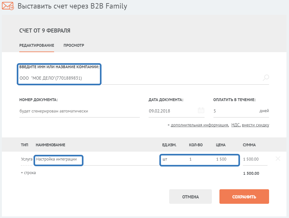Switch to the Просмотр tab
The height and width of the screenshot is (218, 289).
click(74, 45)
